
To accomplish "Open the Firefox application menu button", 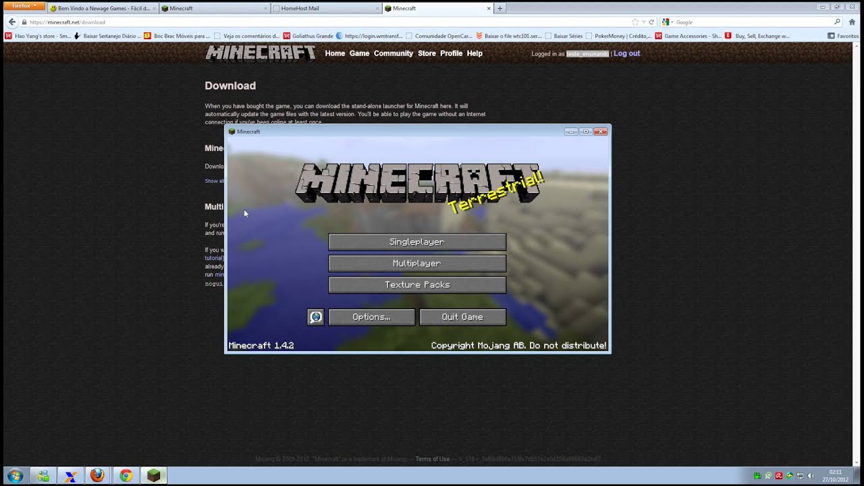I will (25, 5).
